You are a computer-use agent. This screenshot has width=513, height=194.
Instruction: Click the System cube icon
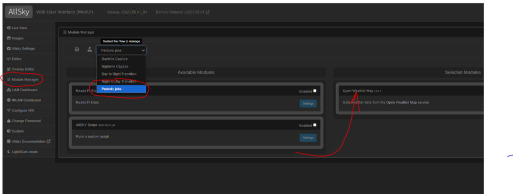coord(9,131)
